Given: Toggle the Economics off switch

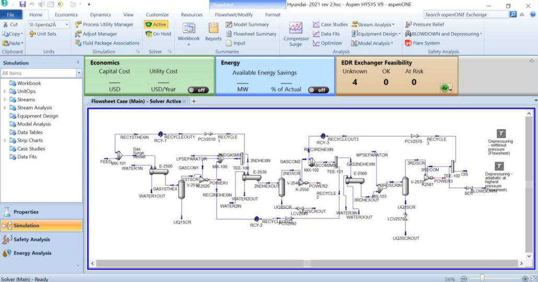Looking at the screenshot, I should (x=198, y=90).
